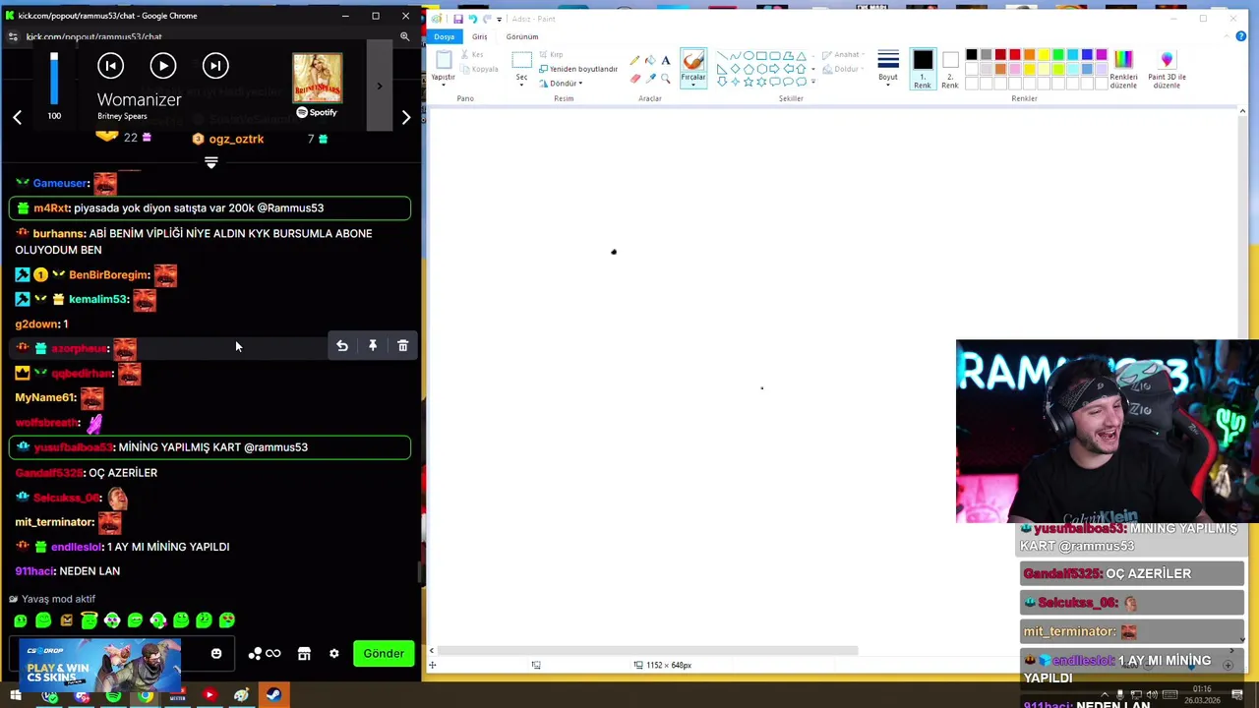Click username m4Rxt in chat
This screenshot has width=1259, height=708.
point(51,208)
